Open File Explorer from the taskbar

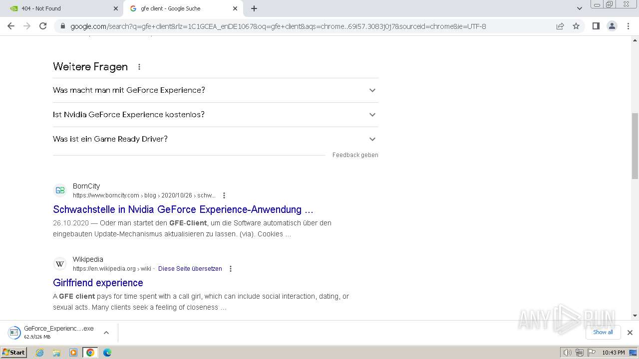coord(56,353)
